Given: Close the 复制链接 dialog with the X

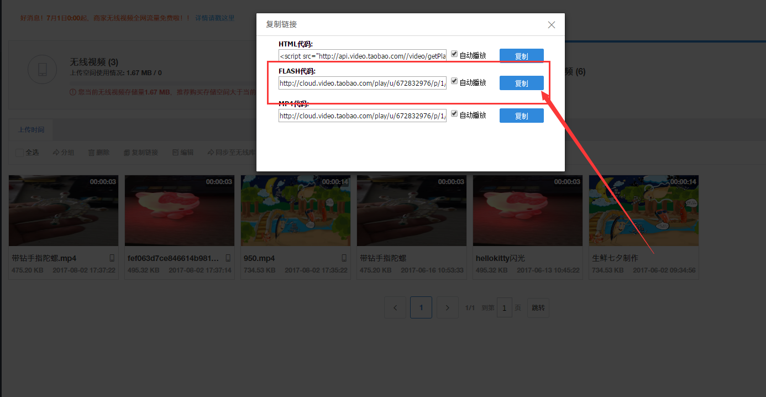Looking at the screenshot, I should click(551, 25).
